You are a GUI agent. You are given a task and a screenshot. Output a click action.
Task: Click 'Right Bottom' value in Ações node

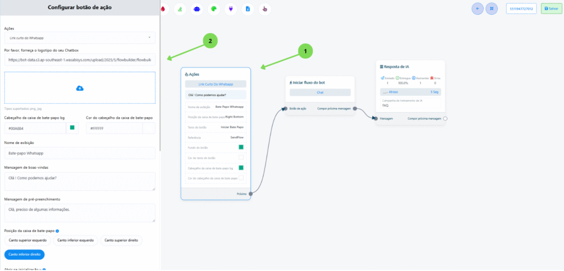tap(235, 117)
